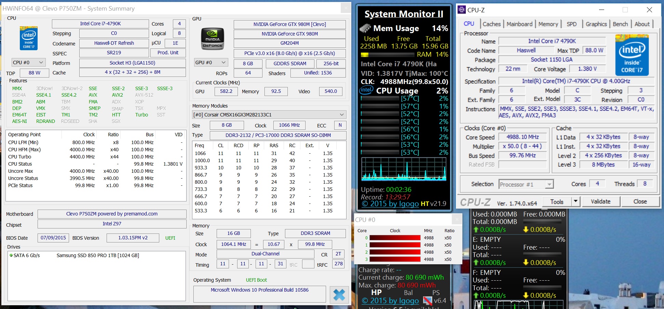This screenshot has height=309, width=664.
Task: Click the Intel Core i7 logo in HWiNFO
Action: coord(29,38)
